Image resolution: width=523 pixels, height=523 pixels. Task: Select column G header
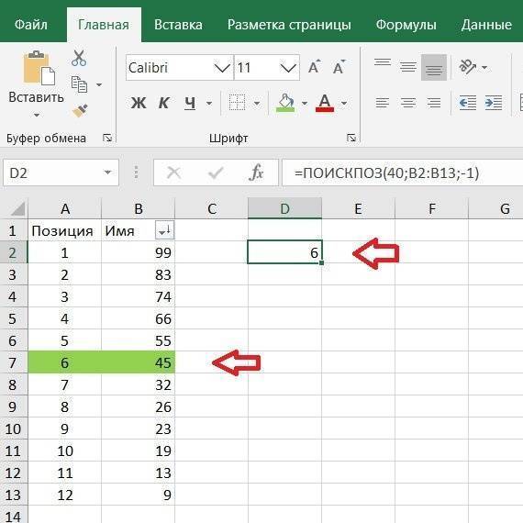(x=496, y=209)
